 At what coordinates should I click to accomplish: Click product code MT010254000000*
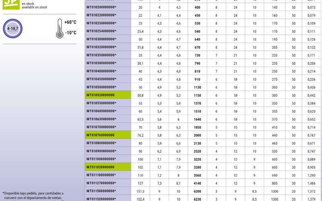101,31
